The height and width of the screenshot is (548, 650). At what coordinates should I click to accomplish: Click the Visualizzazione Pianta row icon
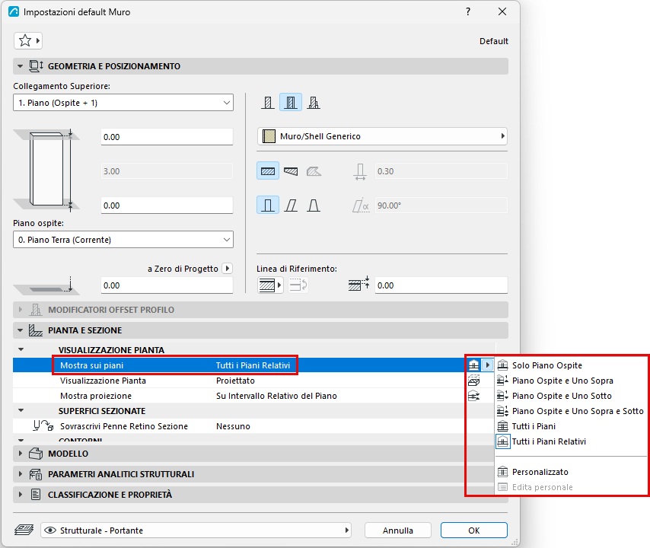pyautogui.click(x=473, y=381)
